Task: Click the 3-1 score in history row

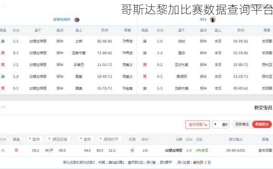Action: [x=189, y=150]
